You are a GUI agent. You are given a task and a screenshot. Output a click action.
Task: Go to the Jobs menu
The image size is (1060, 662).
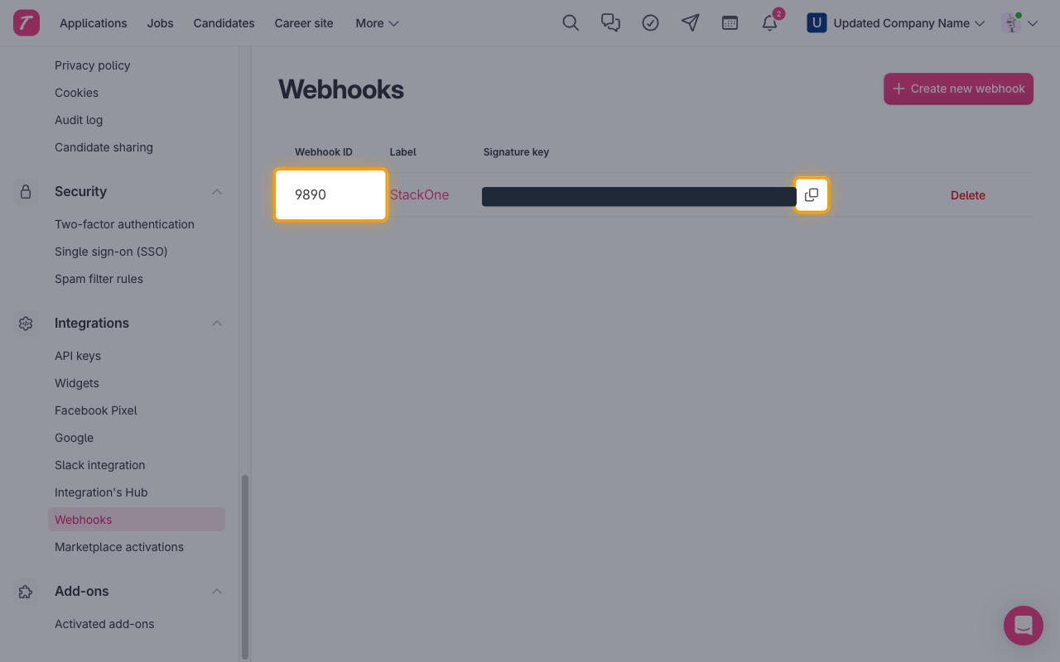pyautogui.click(x=161, y=23)
